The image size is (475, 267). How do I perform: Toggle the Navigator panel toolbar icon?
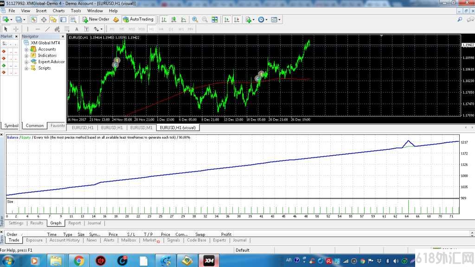(53, 19)
